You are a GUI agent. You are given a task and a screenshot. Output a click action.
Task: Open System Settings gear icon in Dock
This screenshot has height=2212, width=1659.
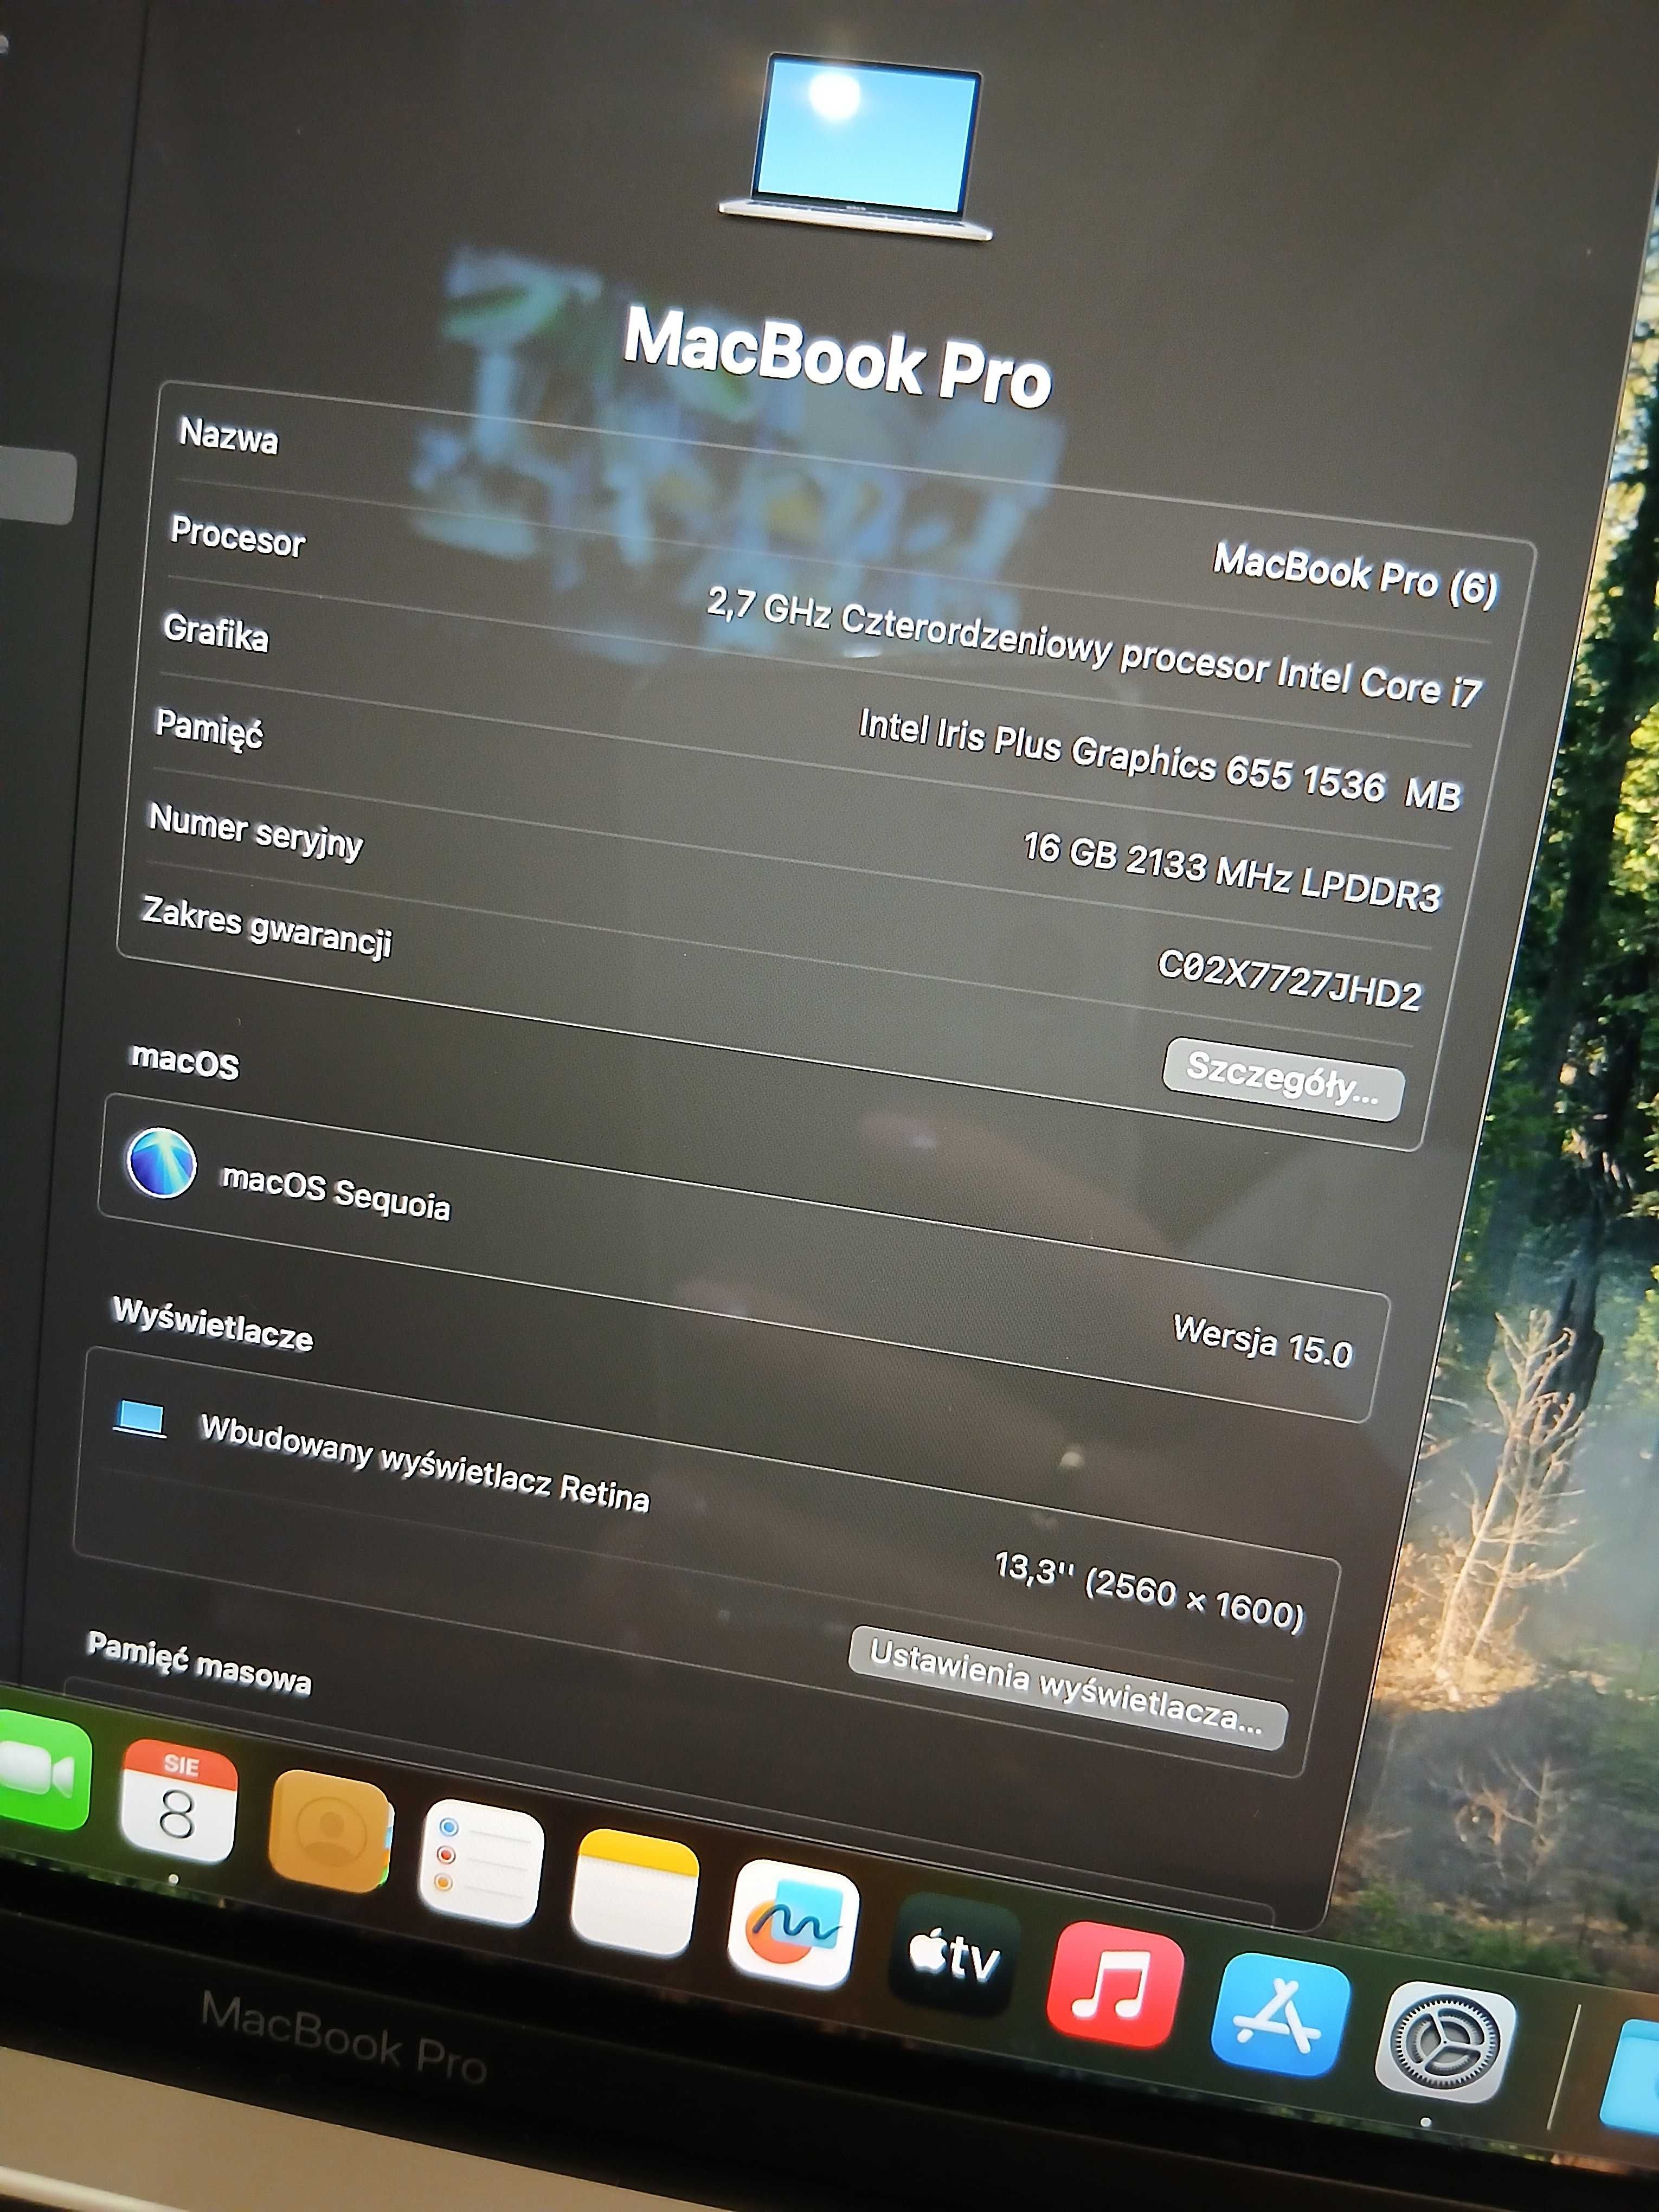pos(1446,2044)
